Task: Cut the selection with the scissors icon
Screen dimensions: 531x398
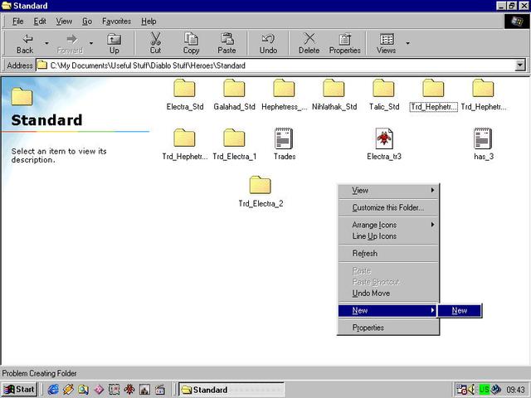Action: click(155, 43)
